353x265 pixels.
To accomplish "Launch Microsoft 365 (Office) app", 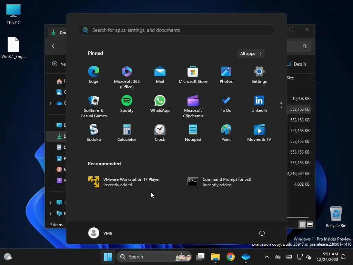I will 127,77.
